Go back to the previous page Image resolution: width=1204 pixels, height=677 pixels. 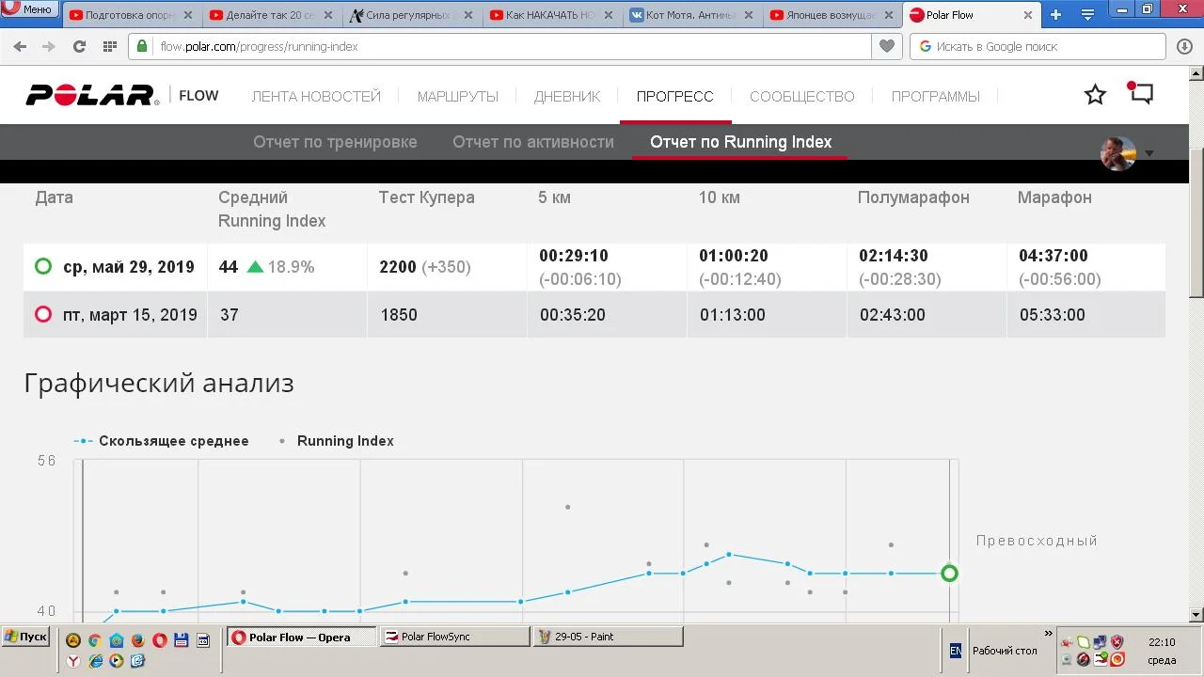pyautogui.click(x=21, y=46)
